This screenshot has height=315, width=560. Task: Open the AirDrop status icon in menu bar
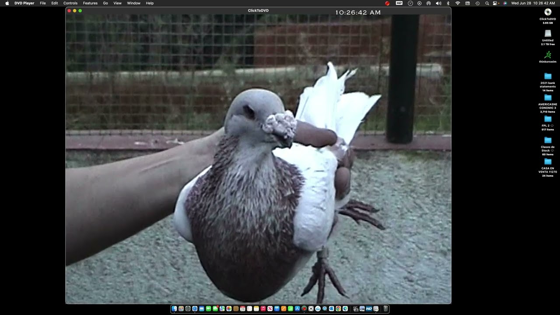(x=429, y=3)
